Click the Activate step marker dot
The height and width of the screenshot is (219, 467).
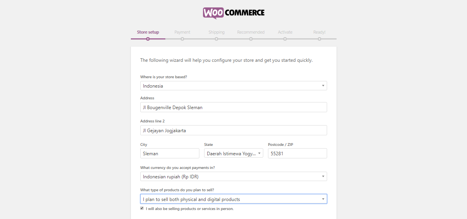click(285, 39)
